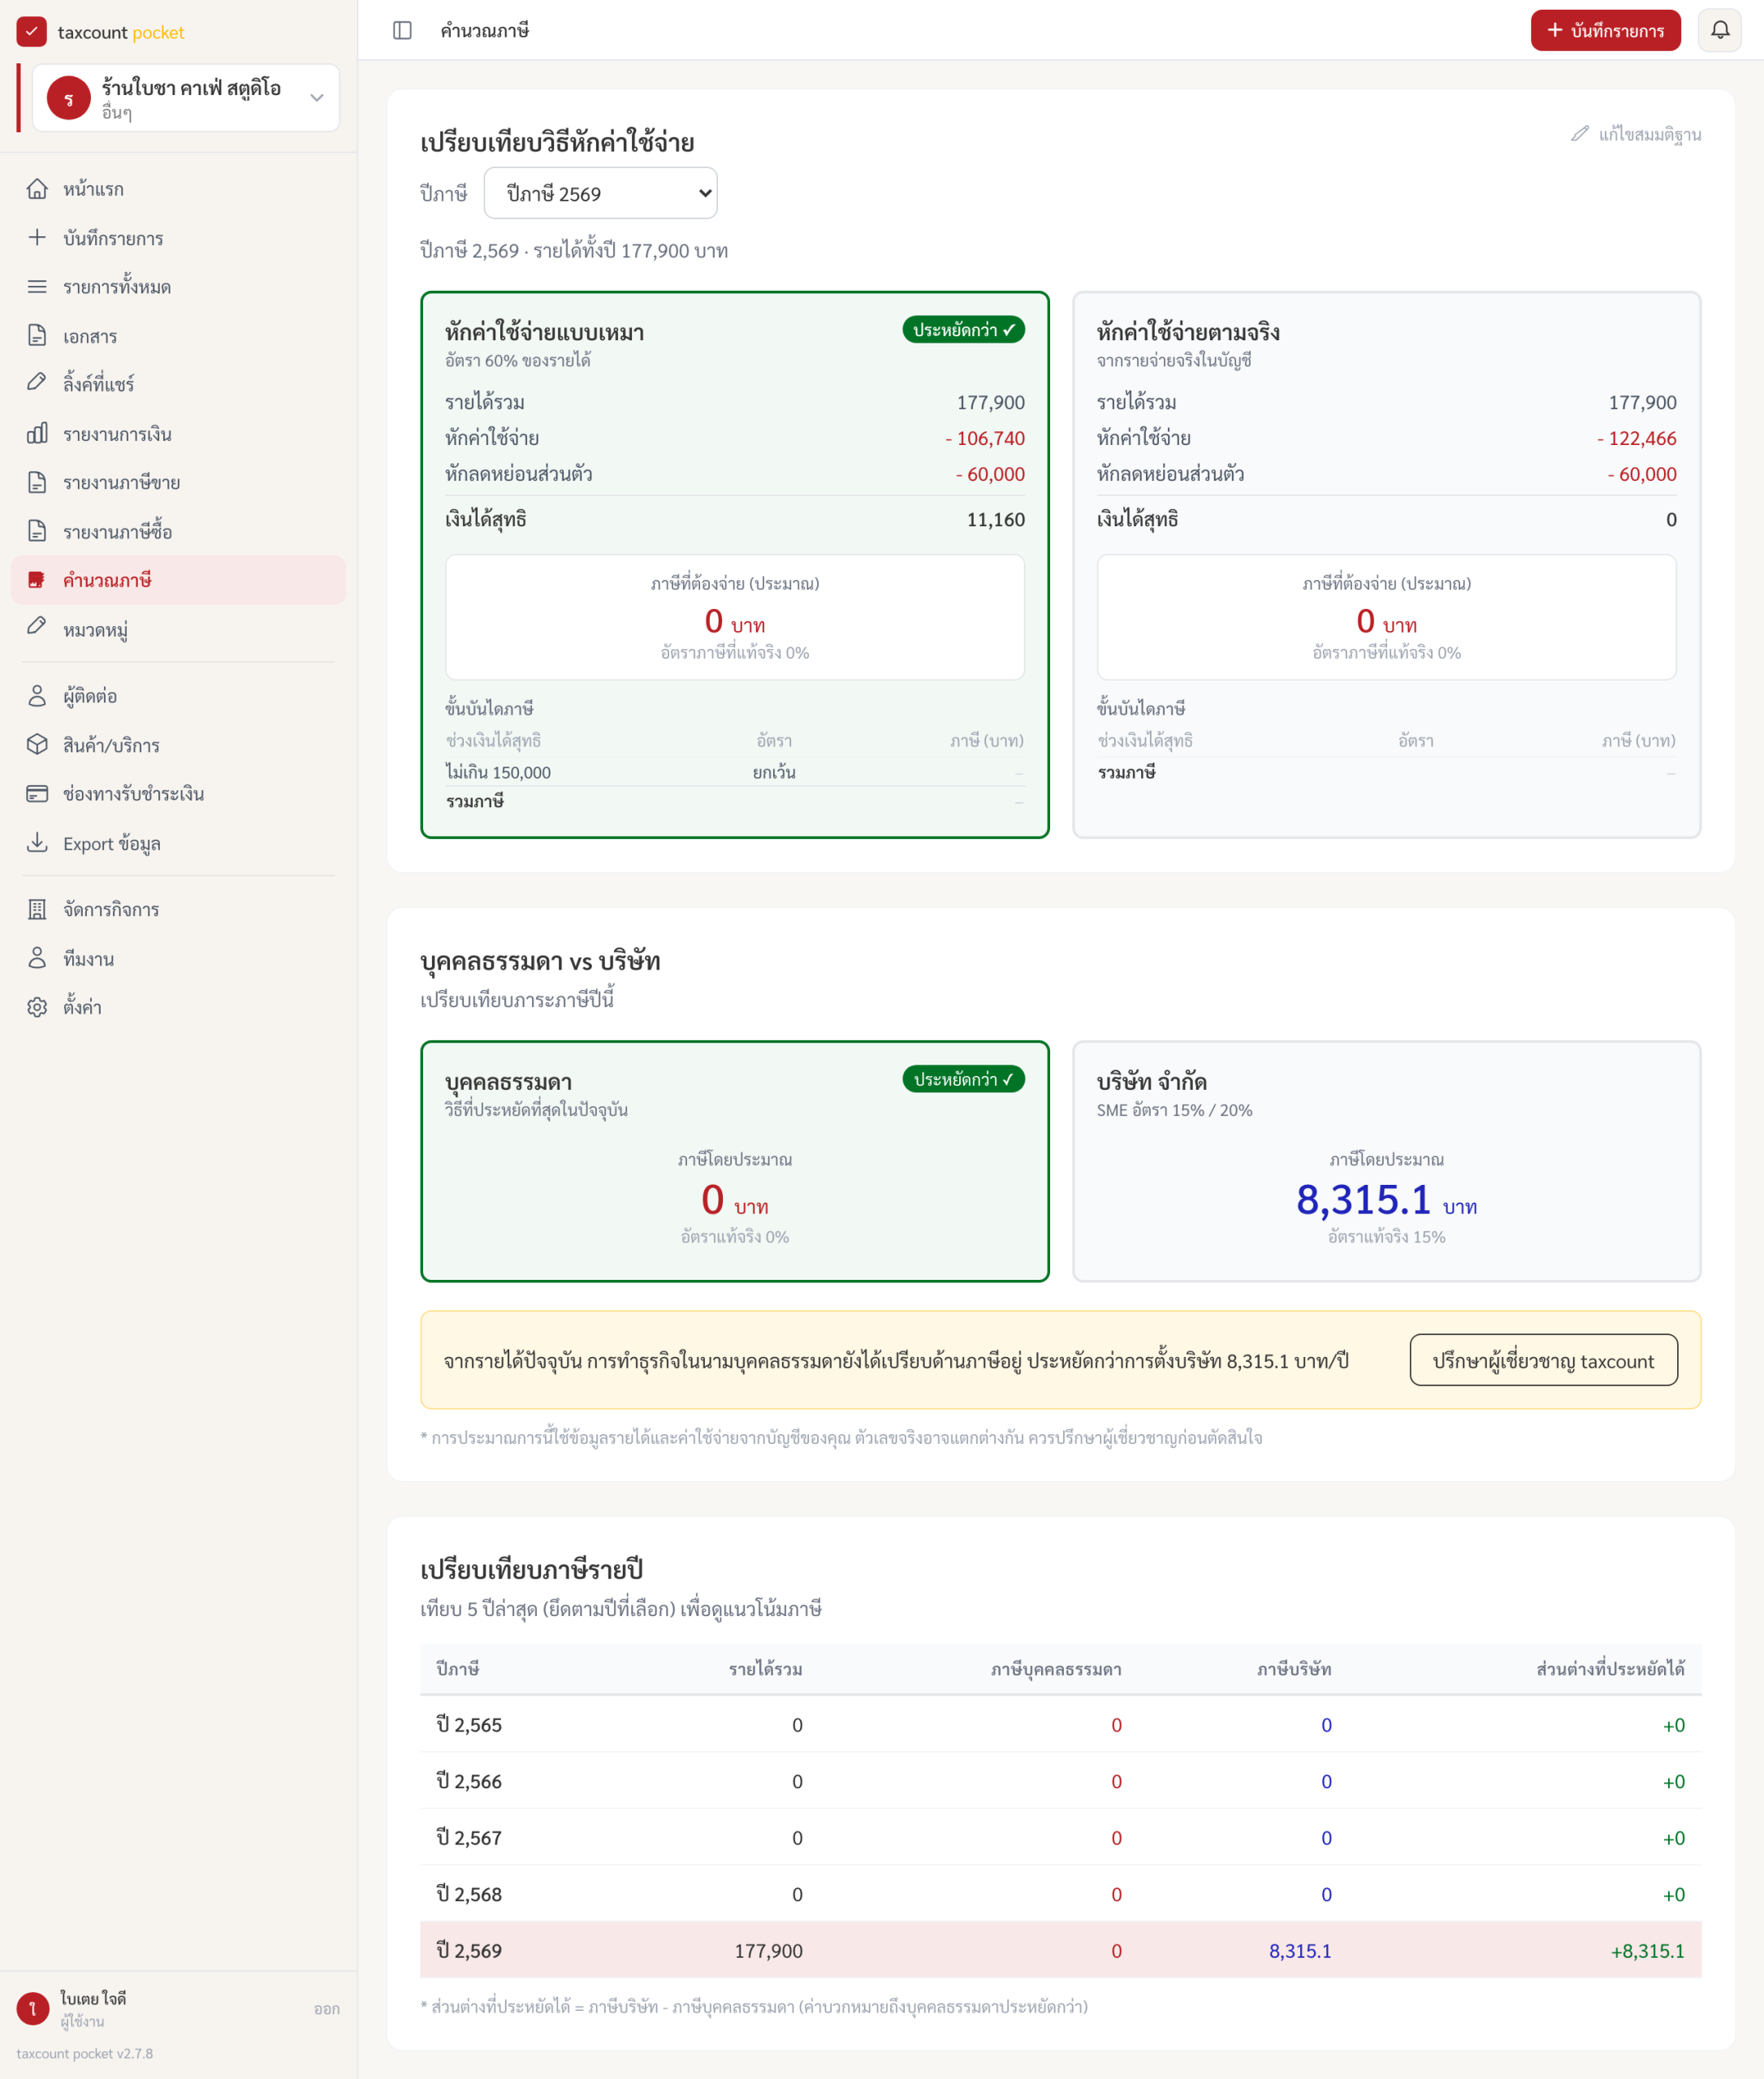Open ทีมงาน menu item

[178, 959]
